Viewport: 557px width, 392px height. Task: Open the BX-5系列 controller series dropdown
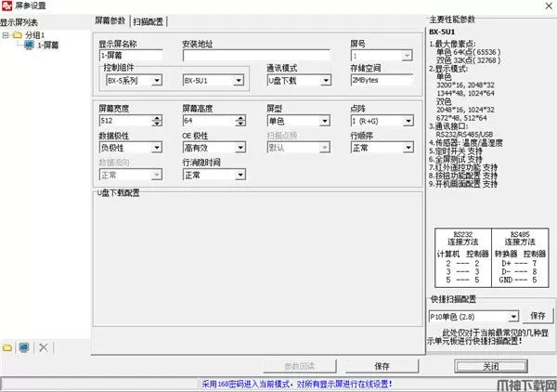pos(157,80)
